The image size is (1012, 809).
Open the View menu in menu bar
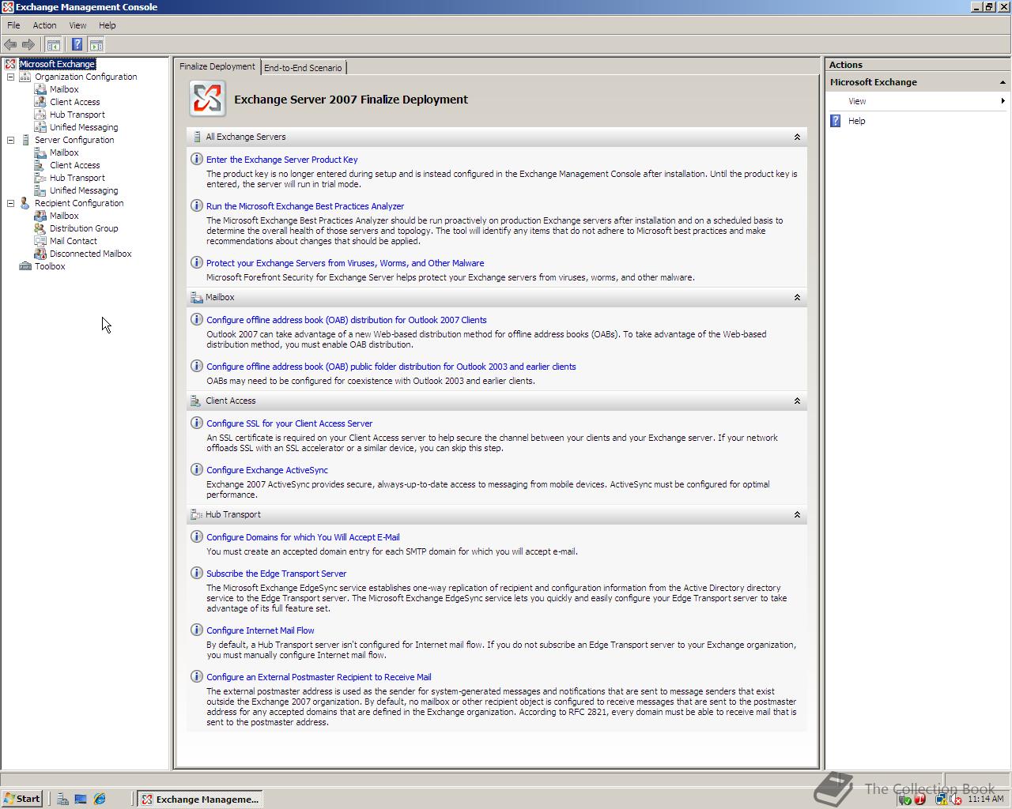click(x=77, y=25)
